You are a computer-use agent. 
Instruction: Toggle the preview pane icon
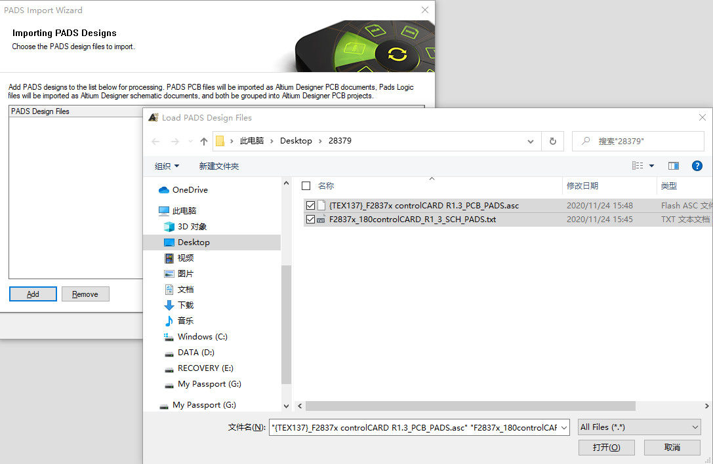click(674, 166)
